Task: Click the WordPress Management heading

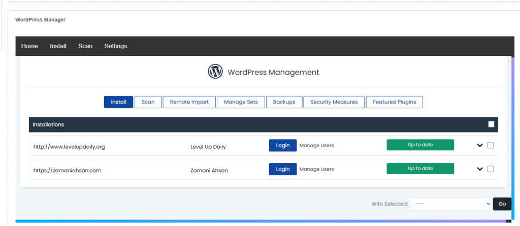Action: click(273, 72)
